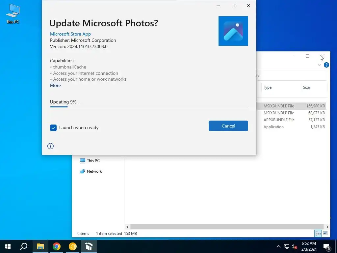This screenshot has width=337, height=253.
Task: Switch Explorer to large icons view
Action: pyautogui.click(x=325, y=233)
